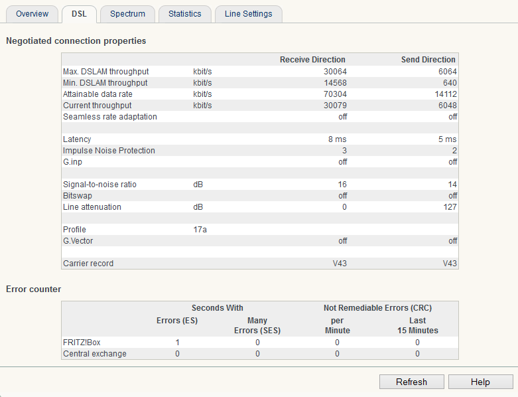Click the Carrier record label

point(88,264)
